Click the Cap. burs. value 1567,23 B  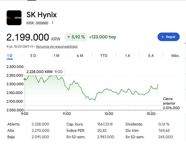tap(105, 124)
